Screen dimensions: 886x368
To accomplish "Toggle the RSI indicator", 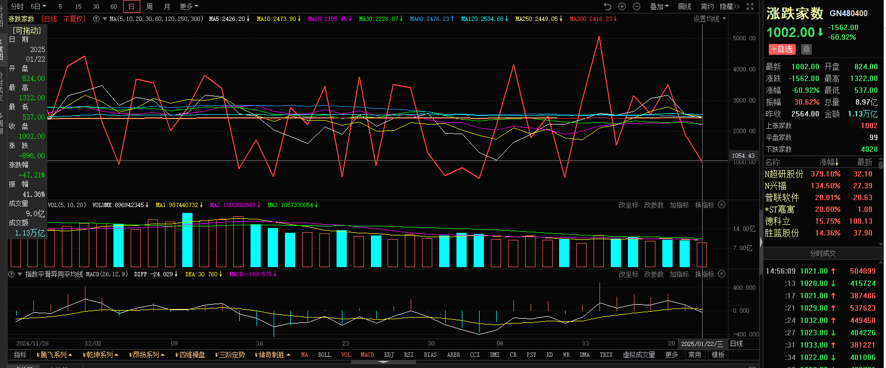I will pos(409,355).
